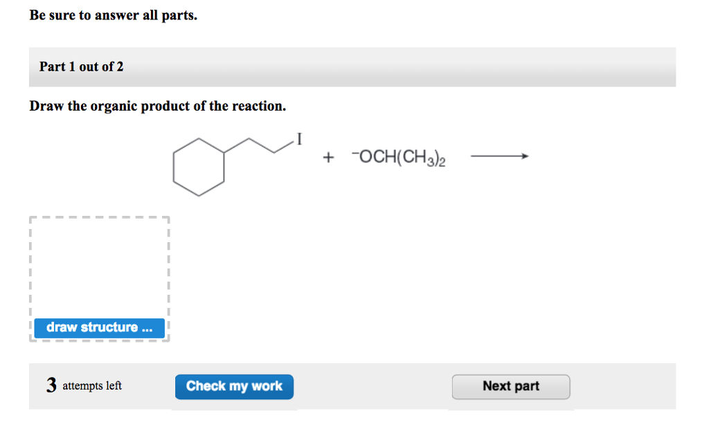Click the reaction arrow
The image size is (709, 429).
point(500,156)
